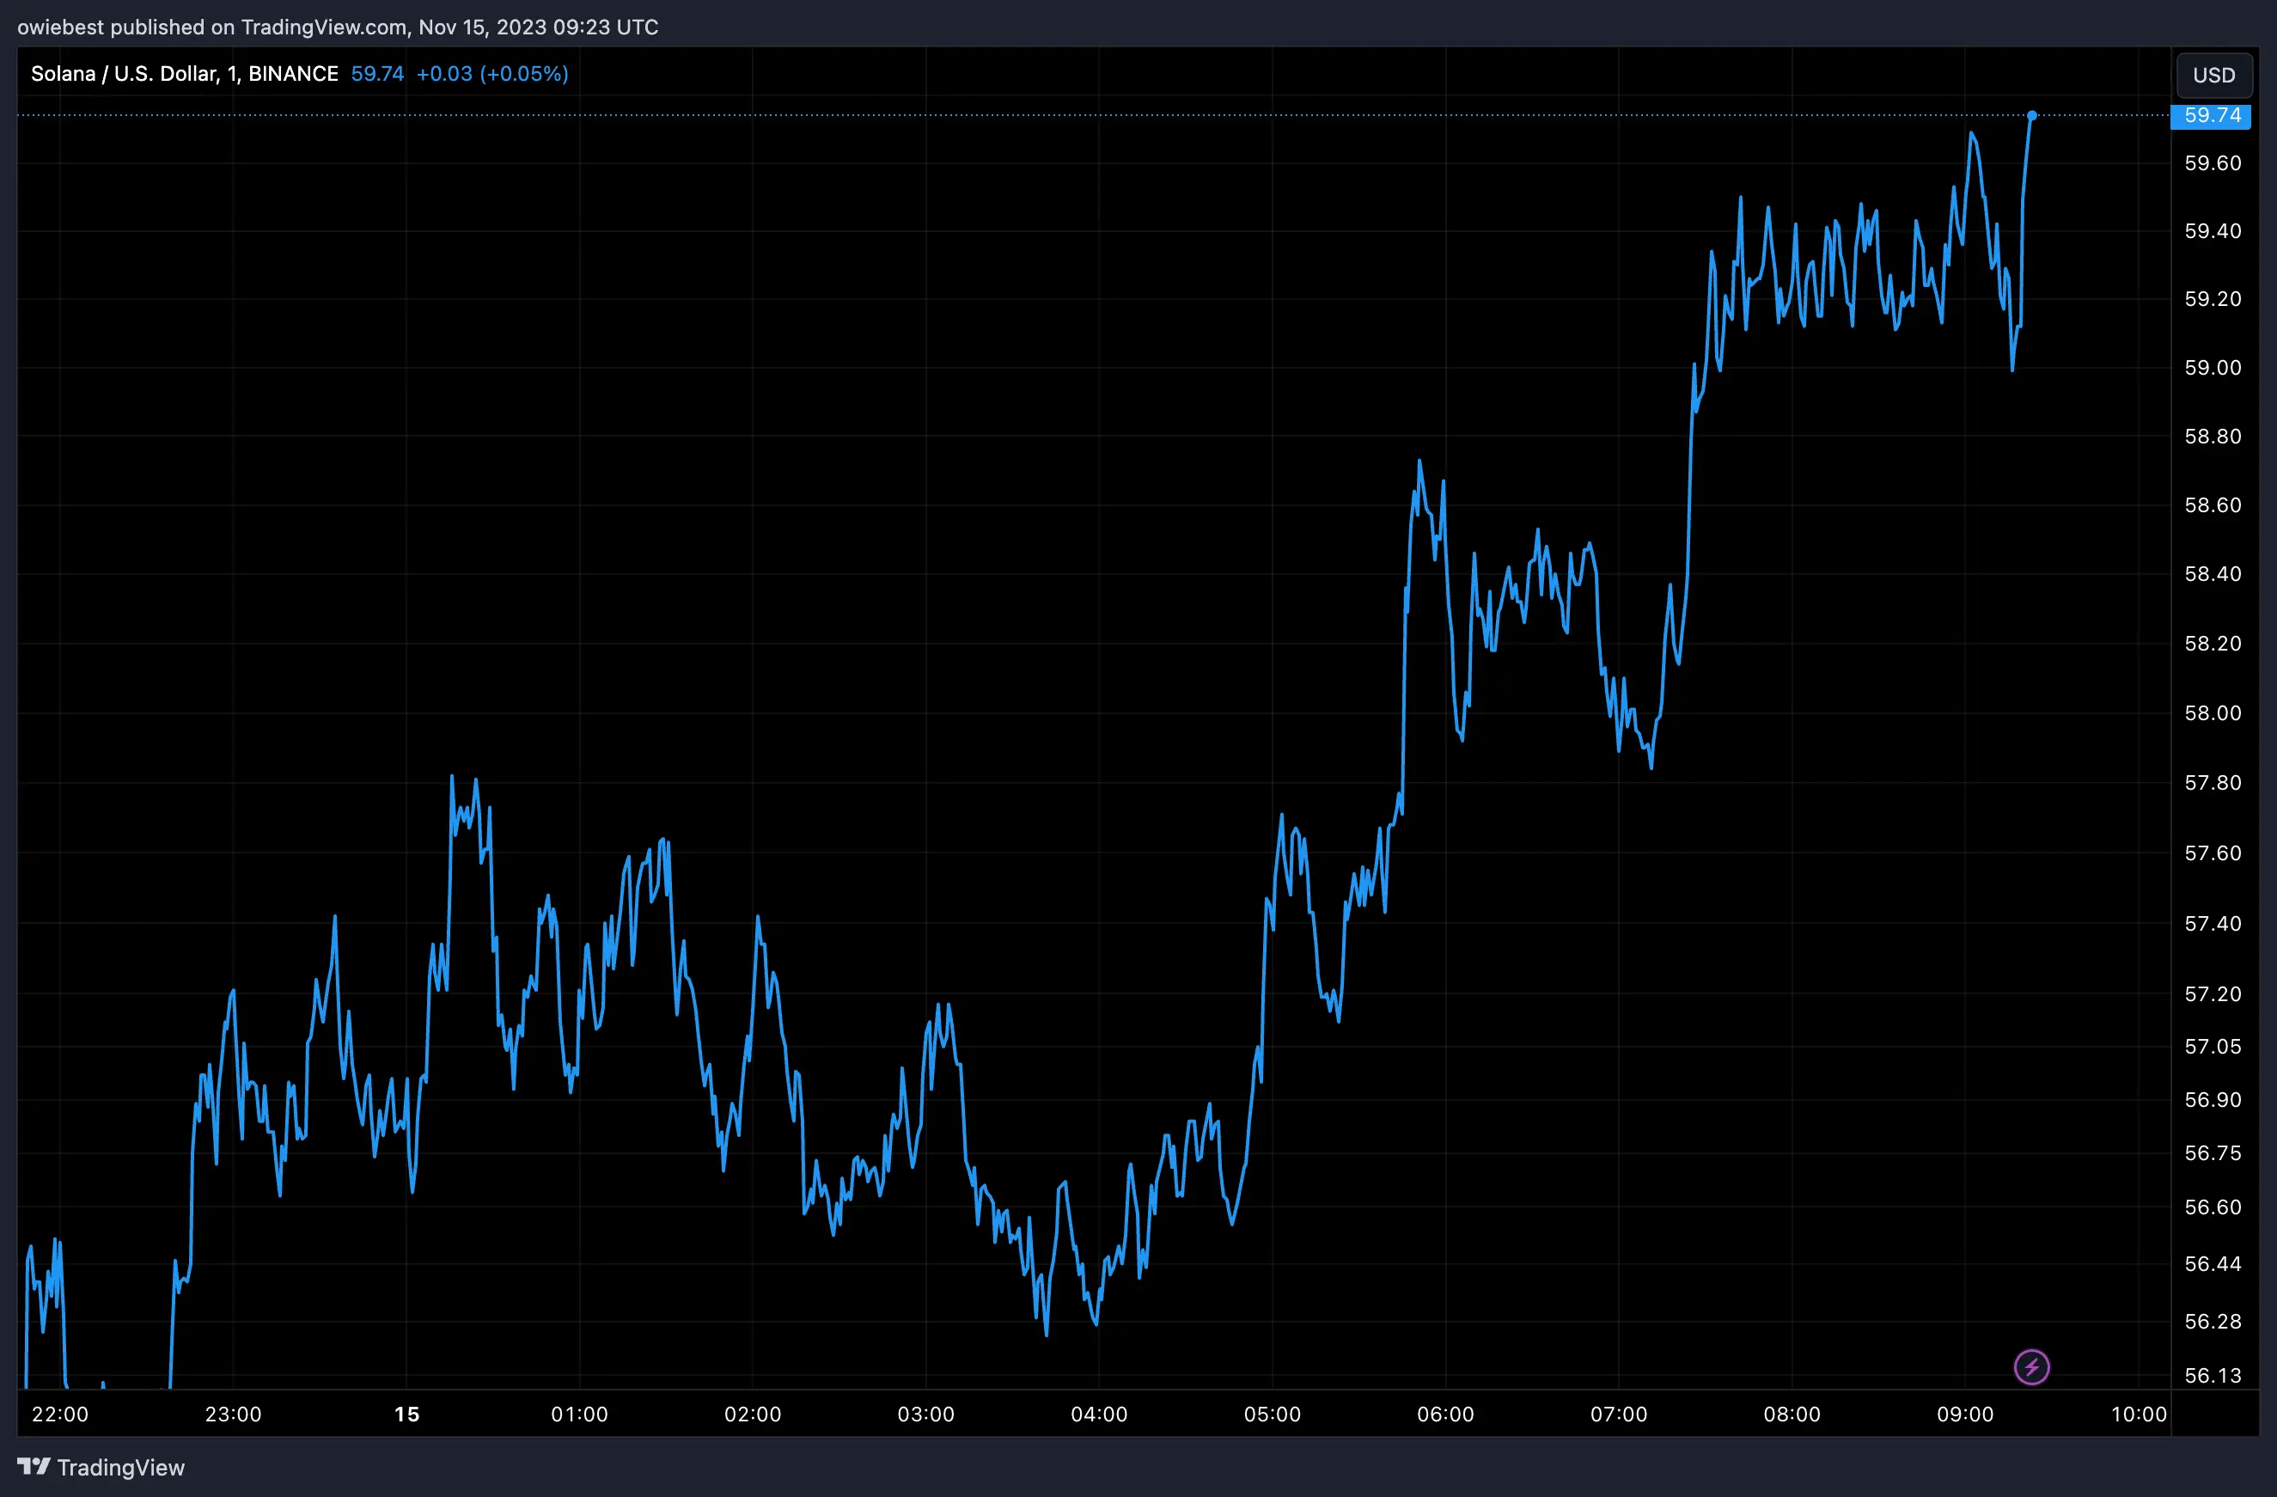
Task: Select the 06:00 time axis label
Action: coord(1447,1415)
